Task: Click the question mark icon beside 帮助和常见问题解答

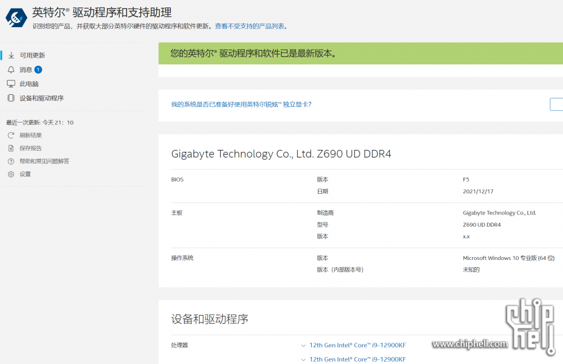Action: click(x=11, y=161)
